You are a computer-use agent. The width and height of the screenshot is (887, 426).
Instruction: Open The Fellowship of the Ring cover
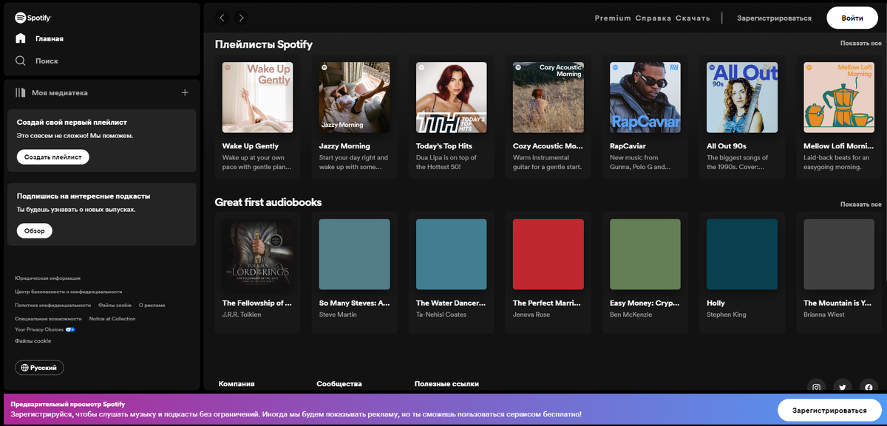coord(257,255)
